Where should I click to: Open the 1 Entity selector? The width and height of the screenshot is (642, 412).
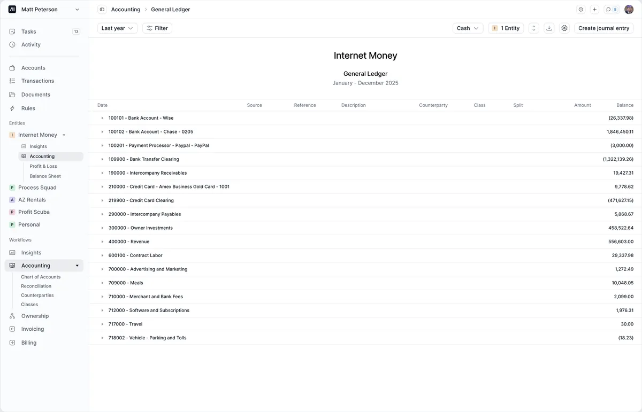(506, 28)
